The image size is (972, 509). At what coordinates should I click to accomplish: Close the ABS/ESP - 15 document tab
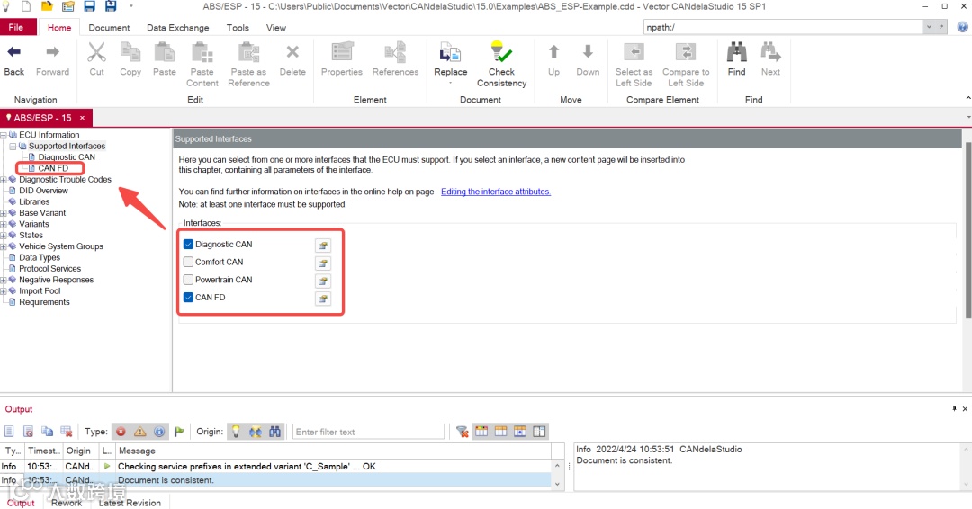tap(82, 118)
